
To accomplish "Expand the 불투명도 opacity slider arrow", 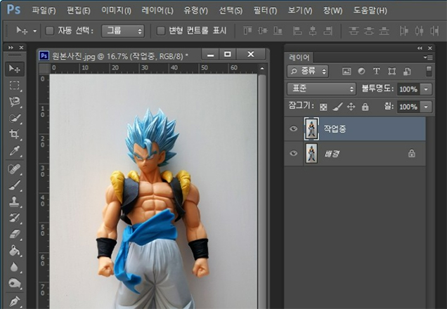I will tap(427, 89).
